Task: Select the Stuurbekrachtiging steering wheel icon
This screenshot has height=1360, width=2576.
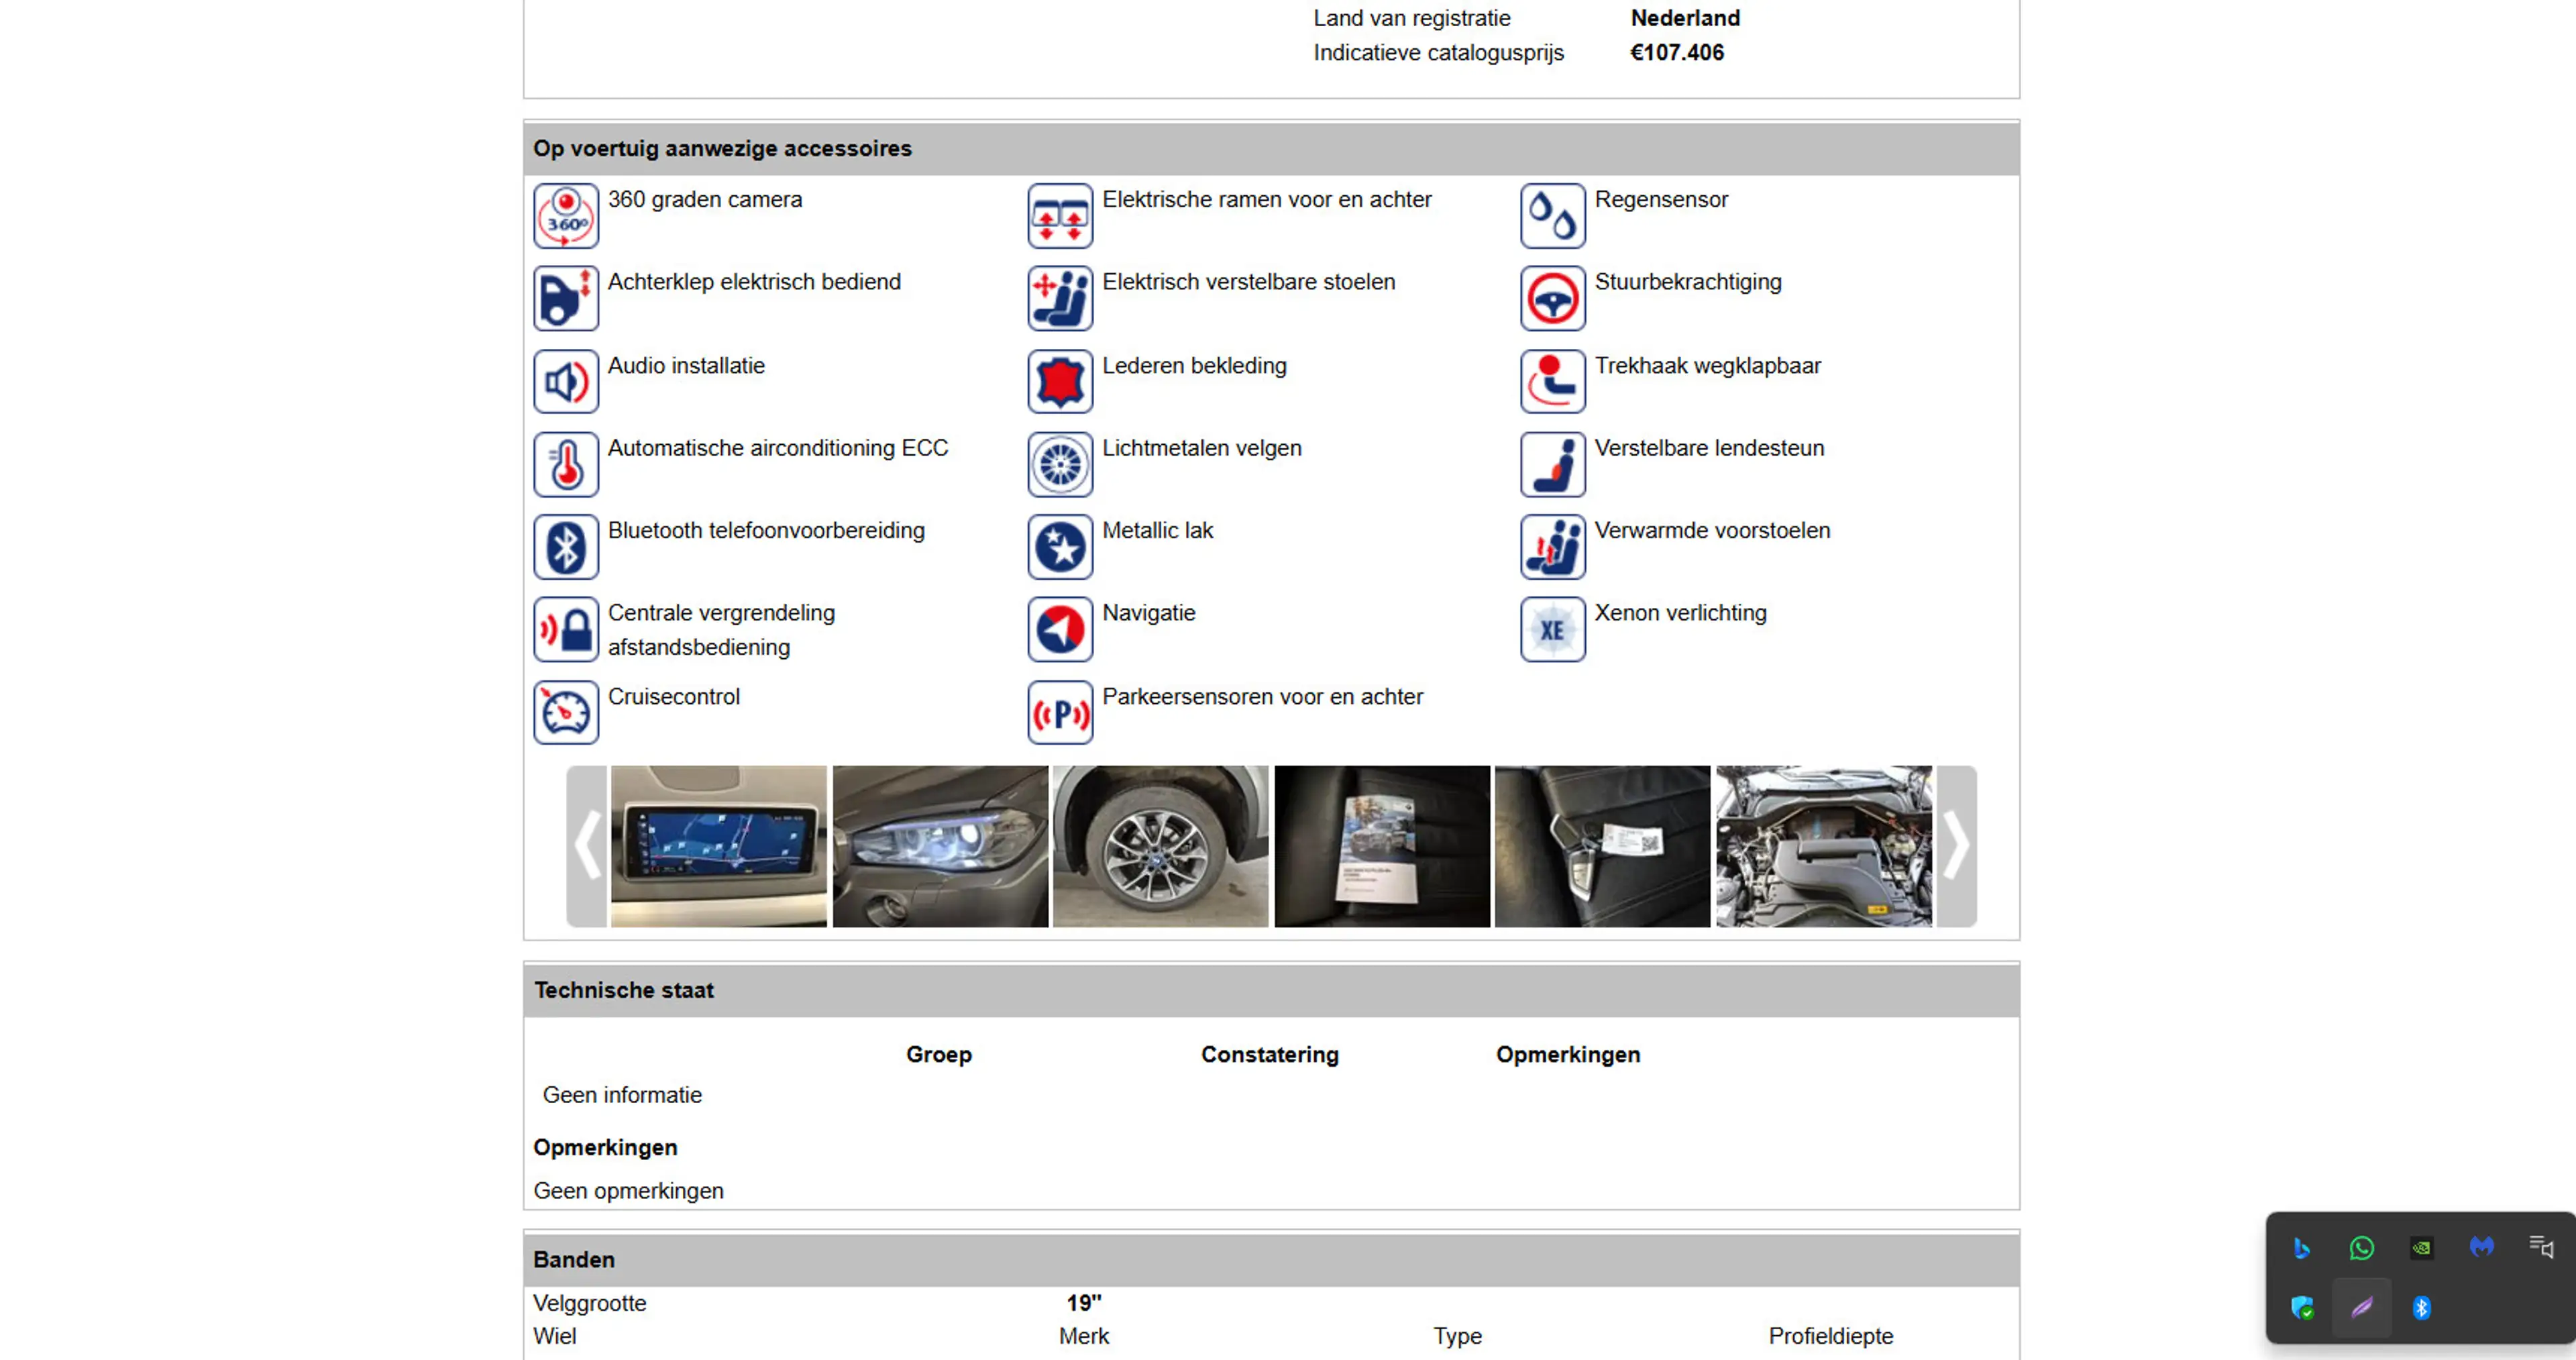Action: (x=1553, y=298)
